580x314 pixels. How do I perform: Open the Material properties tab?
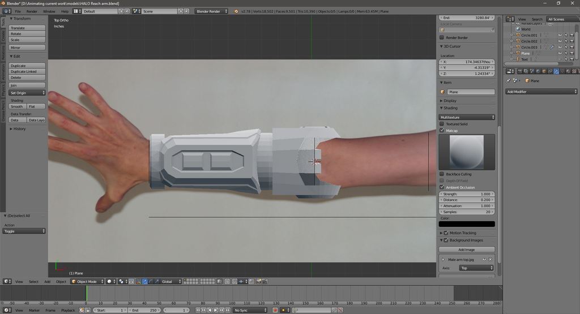click(x=568, y=71)
